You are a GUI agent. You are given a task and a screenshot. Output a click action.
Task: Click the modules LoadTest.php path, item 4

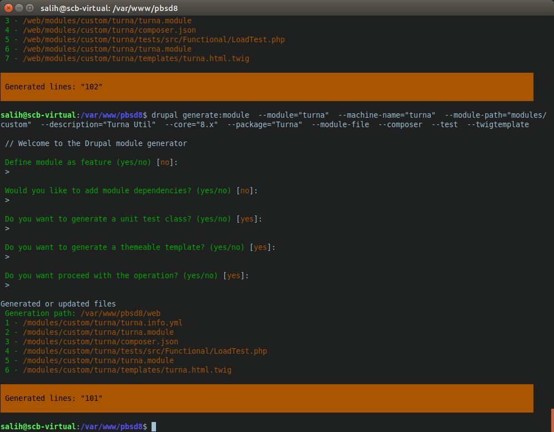pyautogui.click(x=136, y=351)
